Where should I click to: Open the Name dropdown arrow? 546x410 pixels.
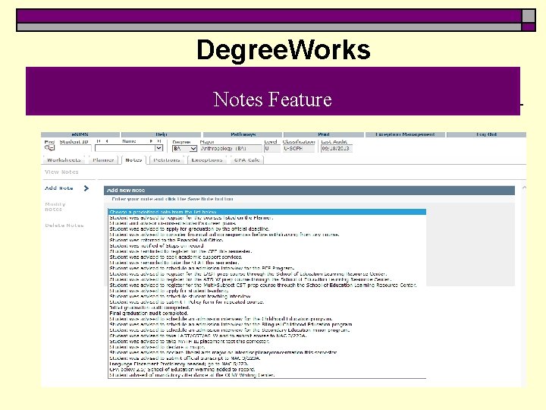[x=158, y=148]
